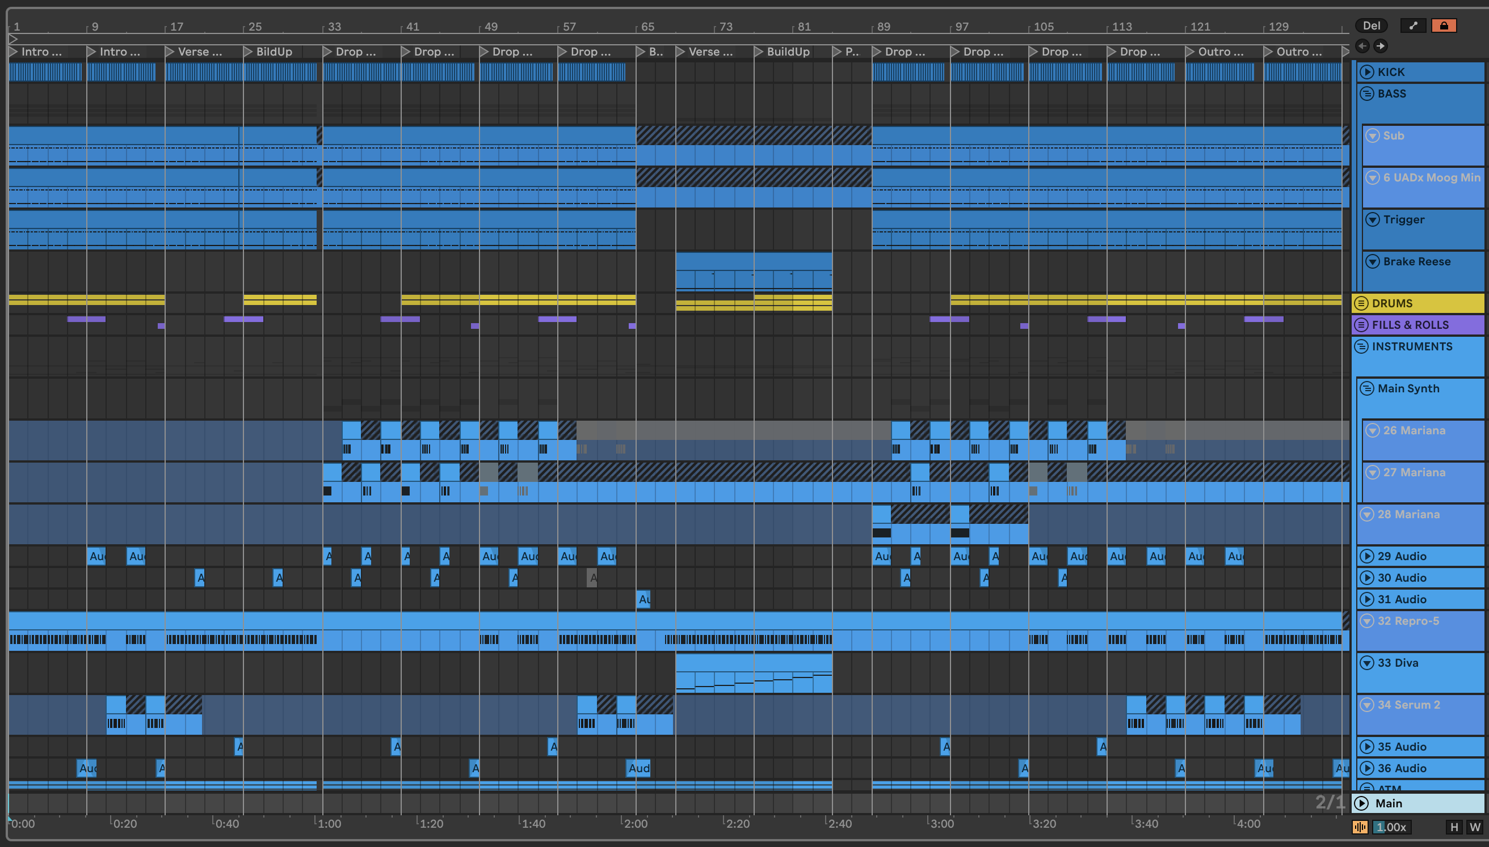
Task: Collapse the BASS group track
Action: tap(1367, 94)
